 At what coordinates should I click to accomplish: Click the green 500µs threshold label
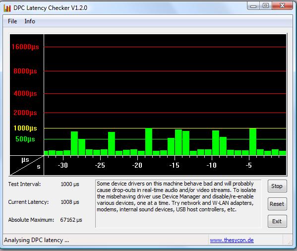tap(25, 139)
